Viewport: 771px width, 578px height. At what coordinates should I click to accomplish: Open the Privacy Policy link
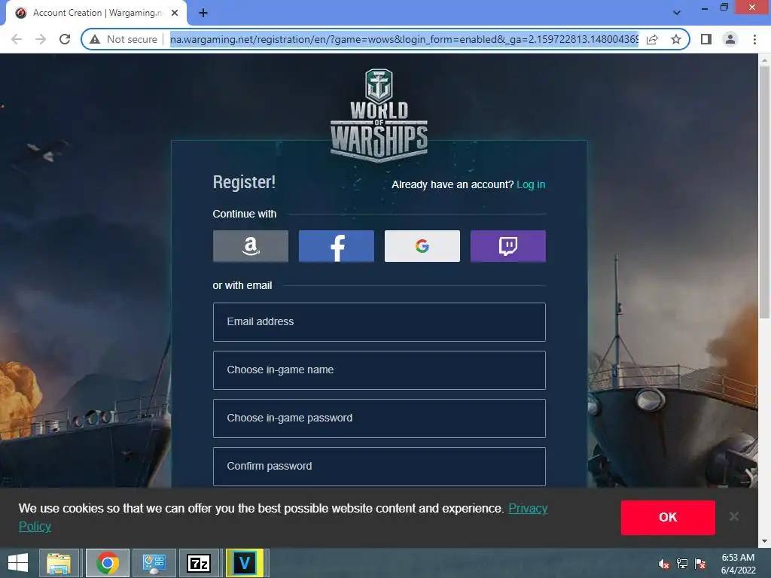click(528, 508)
